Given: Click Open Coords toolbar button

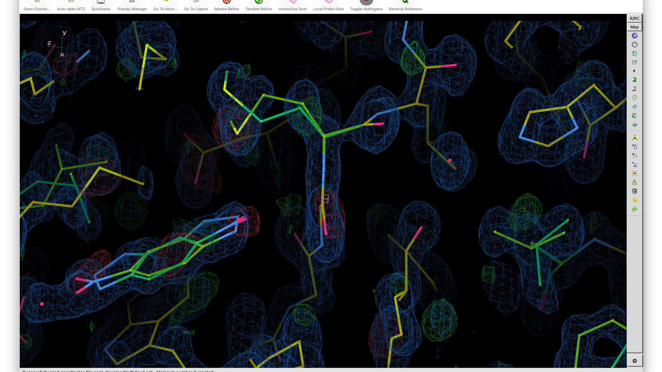Looking at the screenshot, I should pos(37,6).
